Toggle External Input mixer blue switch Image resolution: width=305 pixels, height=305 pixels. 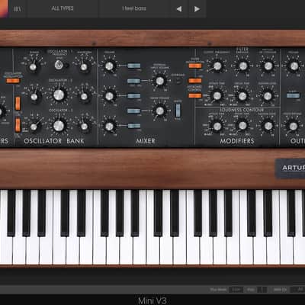click(133, 81)
